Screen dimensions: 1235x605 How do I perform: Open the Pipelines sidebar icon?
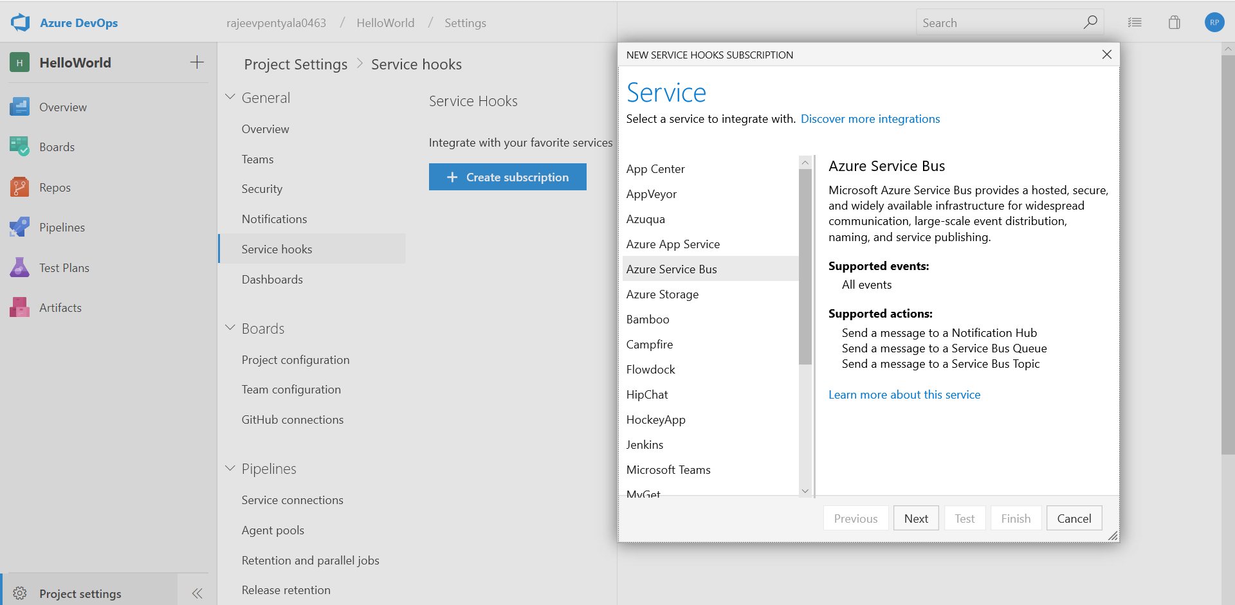pyautogui.click(x=19, y=227)
